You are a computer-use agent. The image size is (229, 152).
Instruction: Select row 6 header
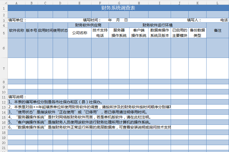[x=4, y=48]
